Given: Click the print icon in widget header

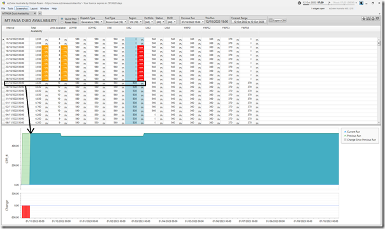Looking at the screenshot, I should [x=368, y=18].
